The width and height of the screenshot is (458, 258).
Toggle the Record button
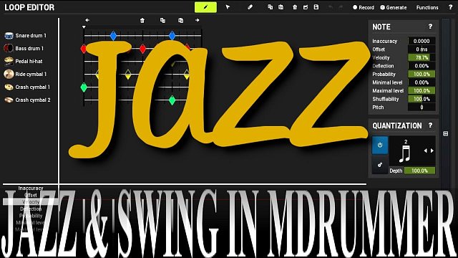(364, 8)
